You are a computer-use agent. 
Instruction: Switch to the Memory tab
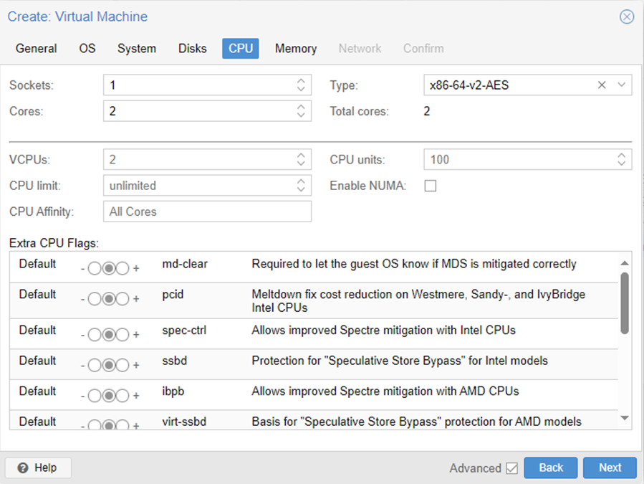pyautogui.click(x=296, y=48)
